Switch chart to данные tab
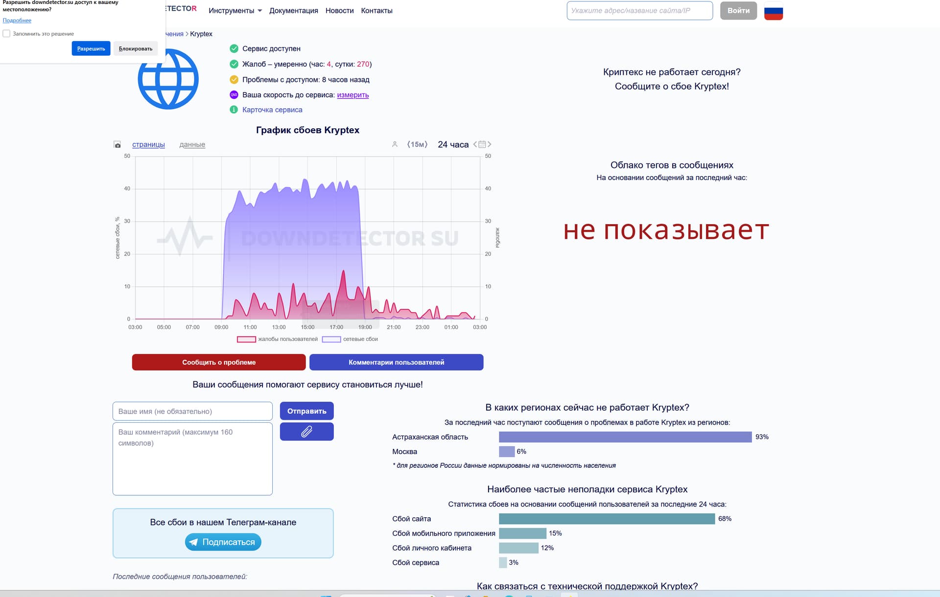940x597 pixels. click(192, 144)
